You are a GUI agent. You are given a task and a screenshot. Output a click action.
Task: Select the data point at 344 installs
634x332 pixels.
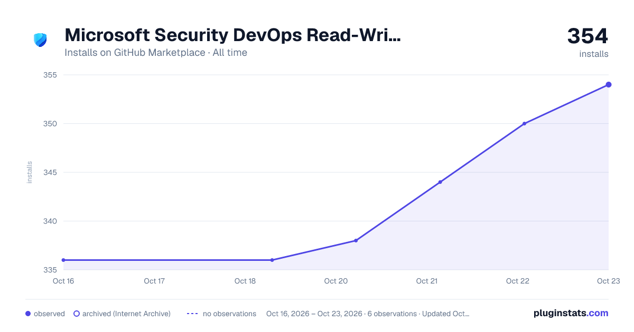click(440, 182)
